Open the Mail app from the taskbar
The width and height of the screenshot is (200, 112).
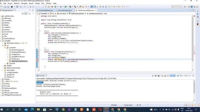(x=26, y=110)
